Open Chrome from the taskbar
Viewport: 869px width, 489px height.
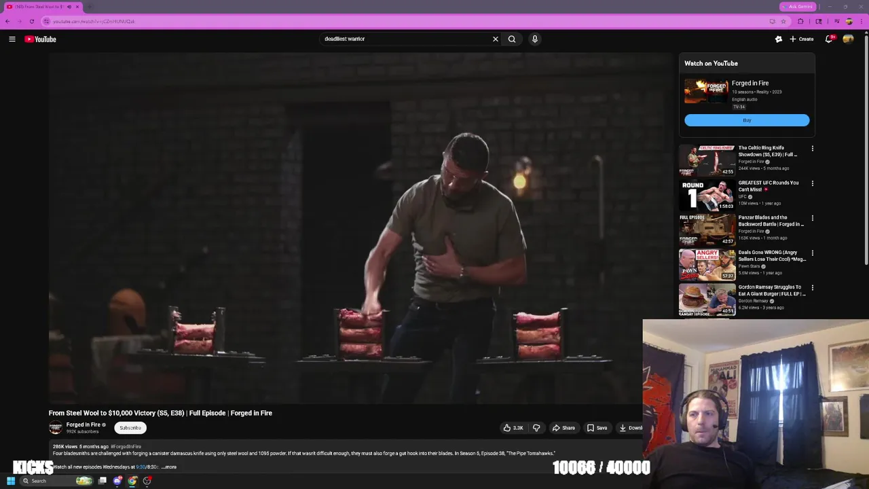tap(132, 481)
